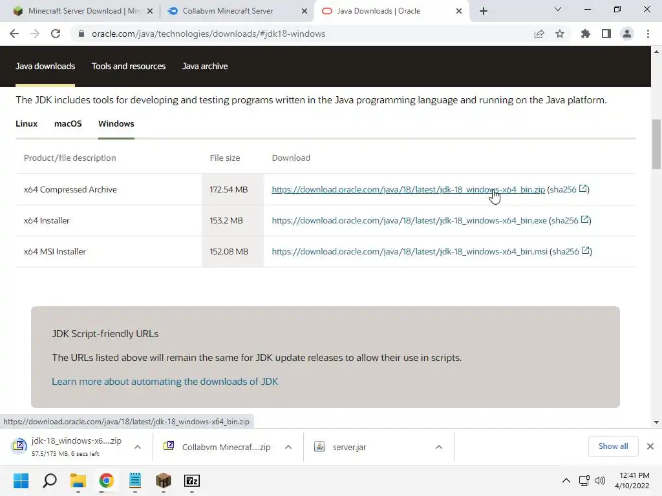Screen dimensions: 662x496
Task: View site lock information icon
Action: point(81,34)
